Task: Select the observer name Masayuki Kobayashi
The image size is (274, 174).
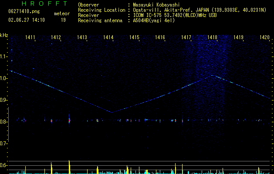Action: click(x=156, y=5)
